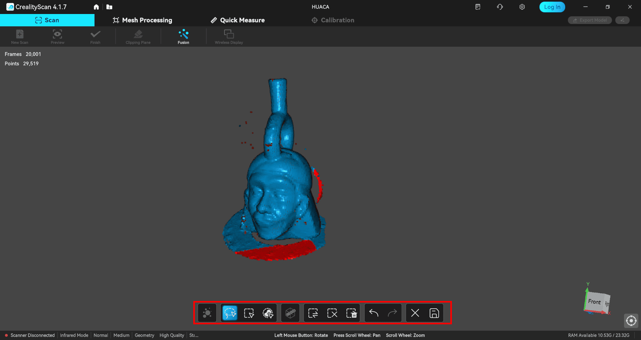The width and height of the screenshot is (641, 340).
Task: Restore down the CrealityScan window
Action: (608, 7)
